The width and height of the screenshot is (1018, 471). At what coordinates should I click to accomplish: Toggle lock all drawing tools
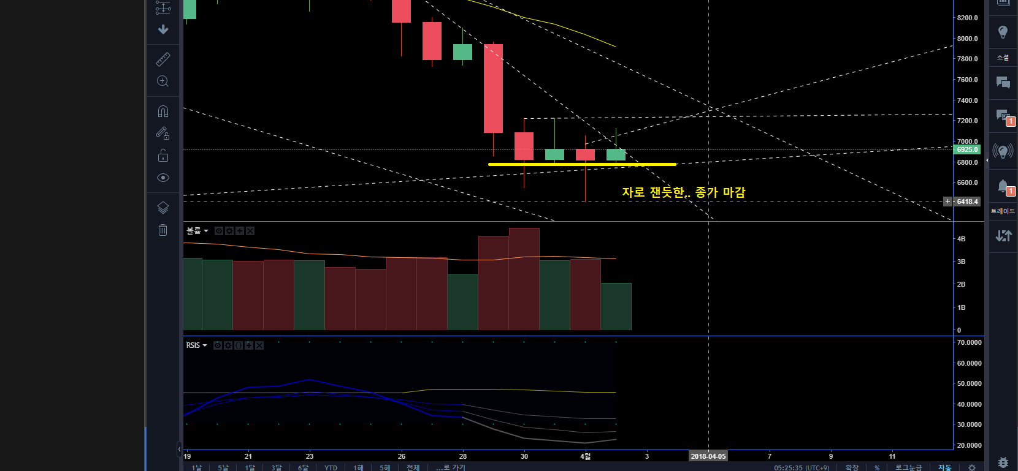[163, 156]
